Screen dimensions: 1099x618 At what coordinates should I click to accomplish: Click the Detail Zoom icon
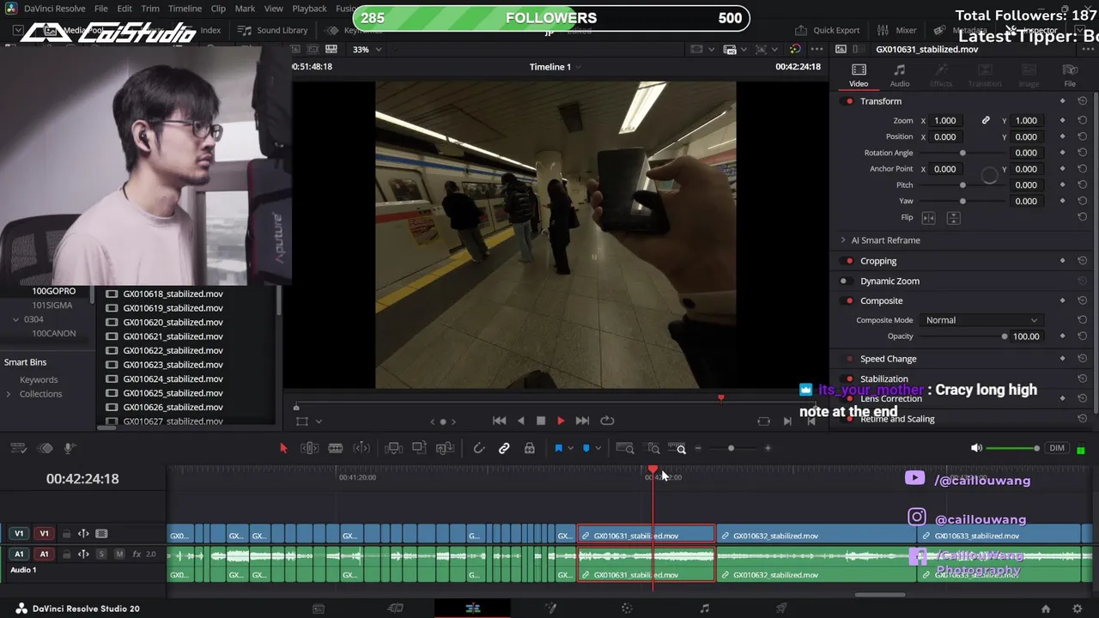(653, 448)
